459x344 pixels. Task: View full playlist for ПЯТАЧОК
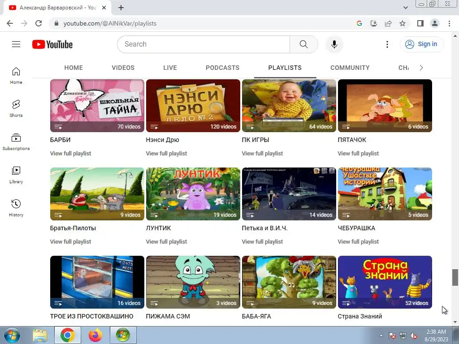point(358,153)
